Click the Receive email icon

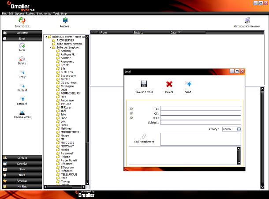22,113
